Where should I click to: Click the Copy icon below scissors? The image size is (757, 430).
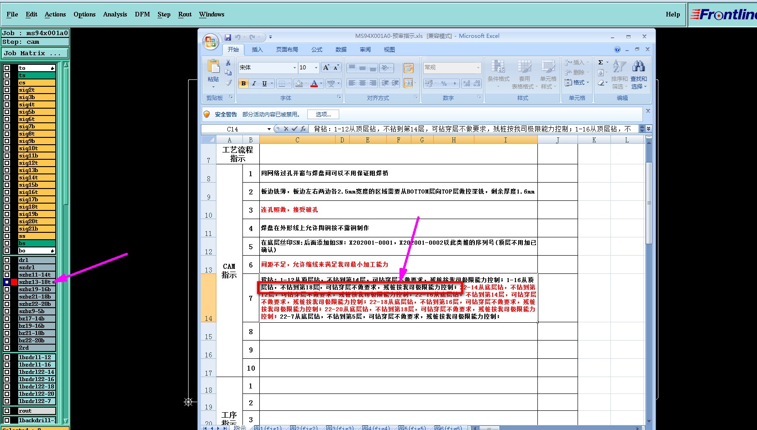[228, 73]
